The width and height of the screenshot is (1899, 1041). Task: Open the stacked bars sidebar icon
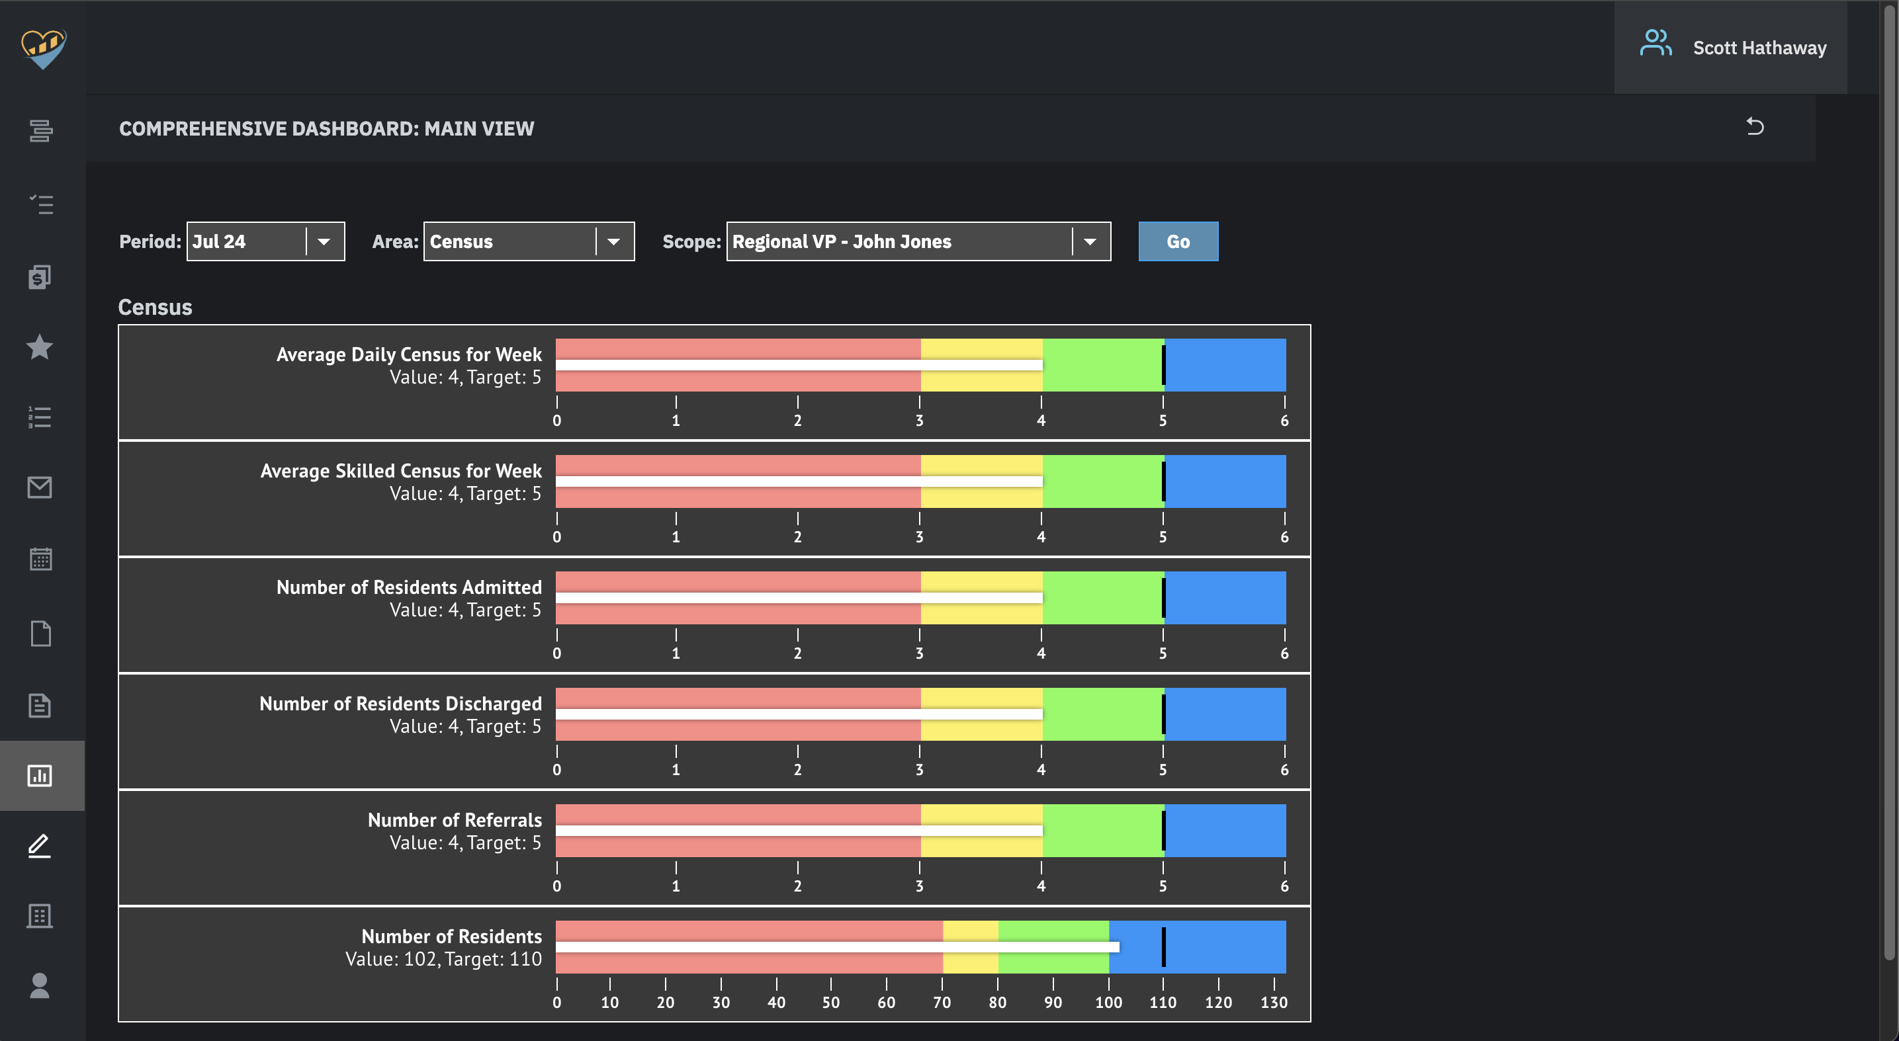40,131
